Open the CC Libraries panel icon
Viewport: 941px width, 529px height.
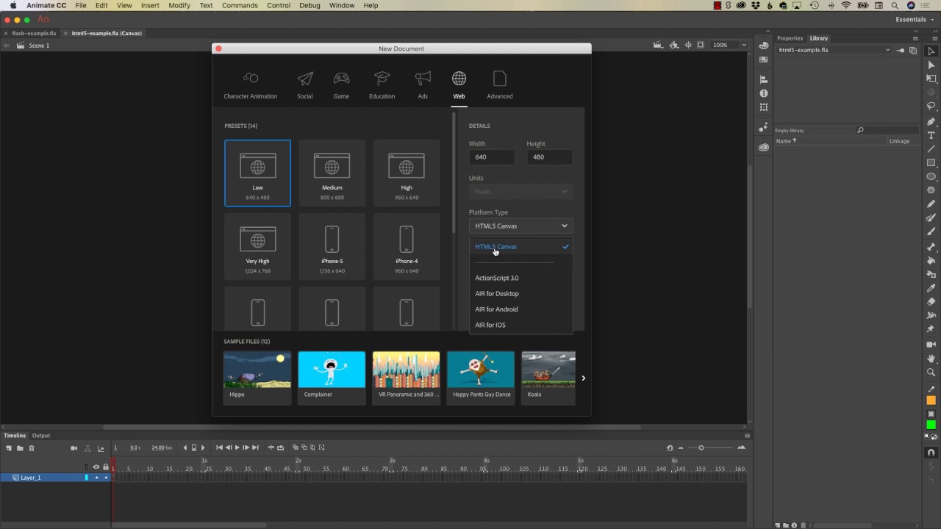coord(764,147)
